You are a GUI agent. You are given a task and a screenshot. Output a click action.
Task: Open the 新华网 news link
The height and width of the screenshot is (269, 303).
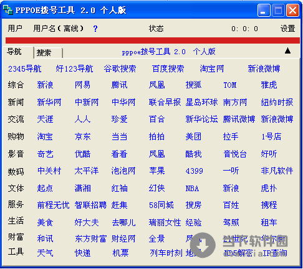pyautogui.click(x=49, y=102)
